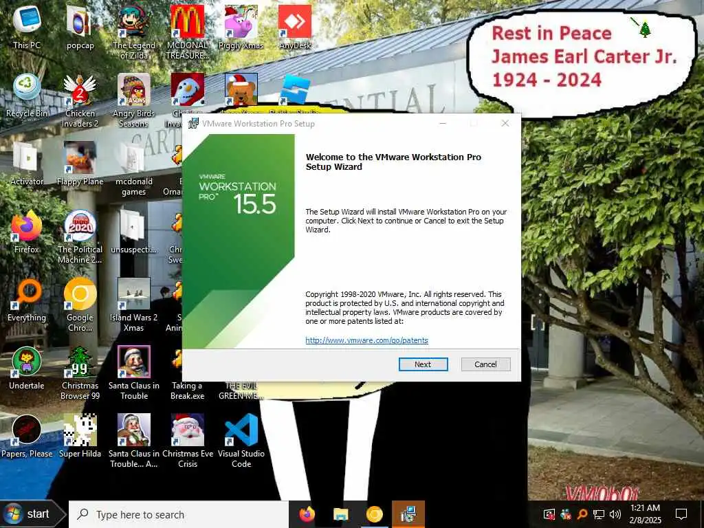Screen dimensions: 704x528
Task: Open the notification center icon
Action: [x=681, y=514]
